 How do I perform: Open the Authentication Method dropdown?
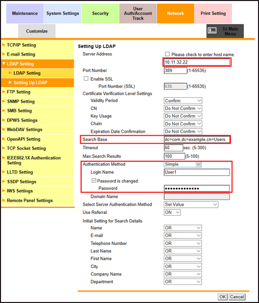pos(183,164)
